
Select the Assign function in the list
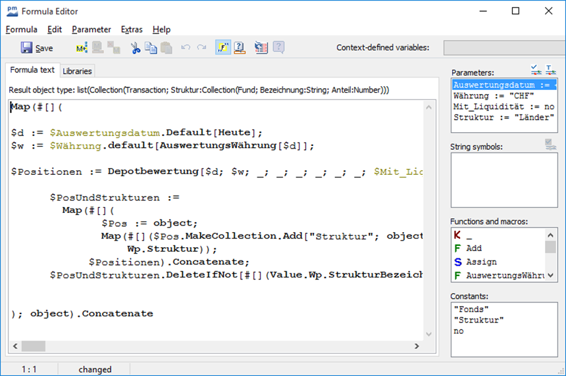(481, 262)
